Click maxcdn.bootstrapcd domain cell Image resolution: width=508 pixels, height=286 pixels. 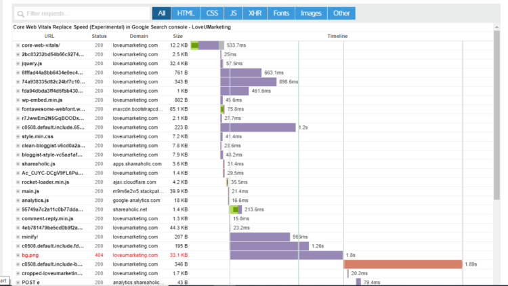click(137, 109)
